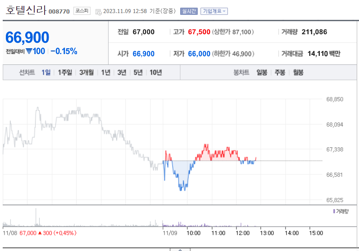Click the -0.15% change percentage
359x251 pixels.
coord(64,51)
